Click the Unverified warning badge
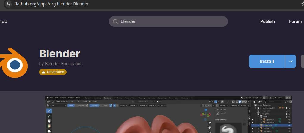304x133 pixels. click(53, 72)
